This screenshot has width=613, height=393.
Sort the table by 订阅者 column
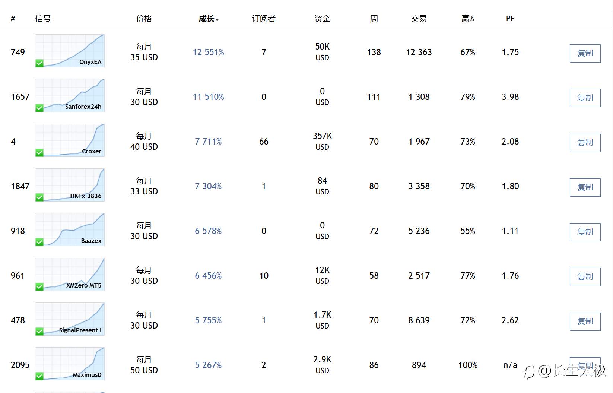tap(264, 19)
